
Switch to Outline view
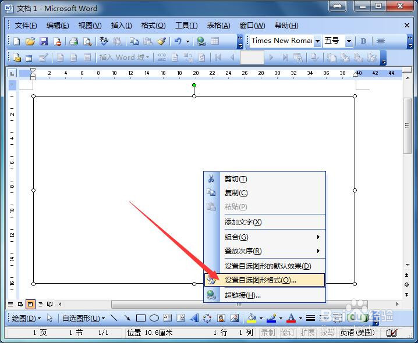tap(40, 304)
